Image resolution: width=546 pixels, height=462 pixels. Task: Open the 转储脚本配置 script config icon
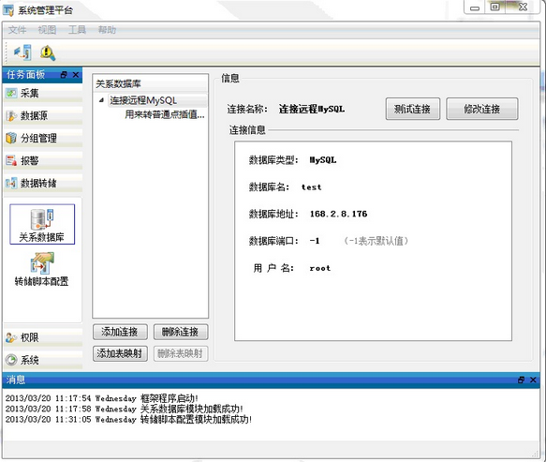[42, 269]
